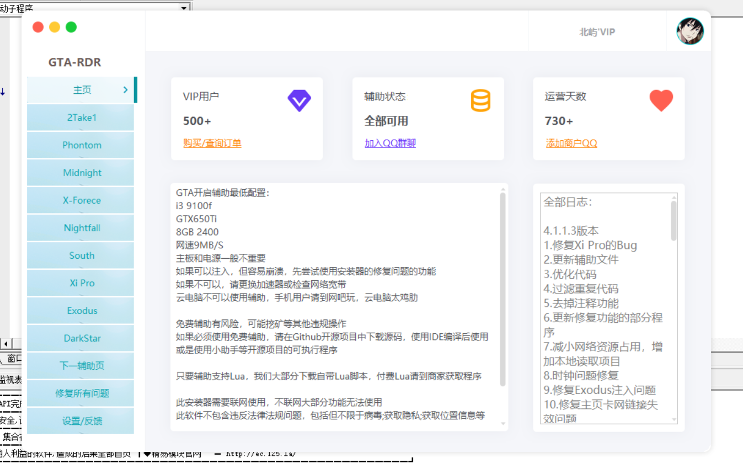Screen dimensions: 743x469
Task: Follow the 购买/查询订单 link
Action: tap(212, 143)
